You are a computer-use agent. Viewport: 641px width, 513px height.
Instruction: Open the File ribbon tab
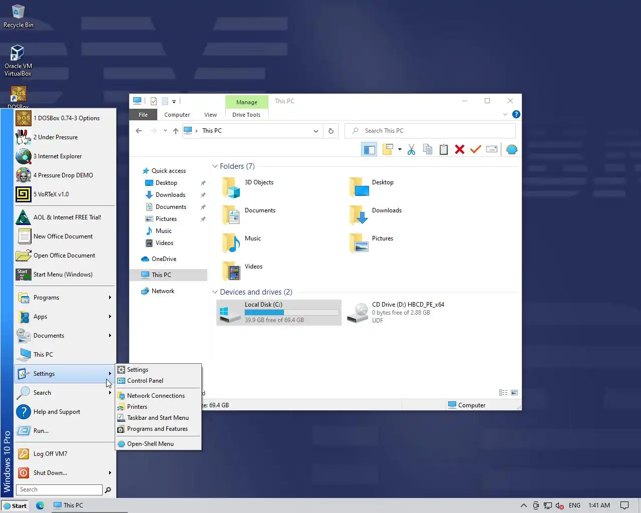(x=143, y=115)
